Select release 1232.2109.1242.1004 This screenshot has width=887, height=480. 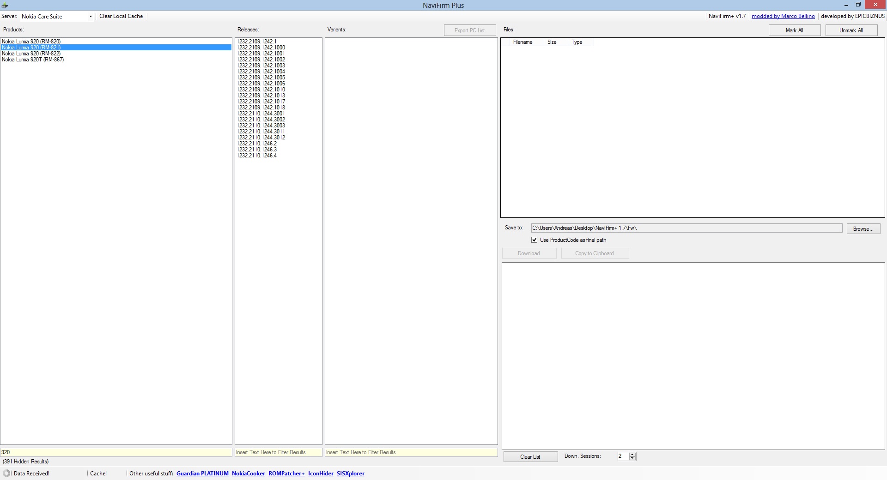[x=279, y=72]
